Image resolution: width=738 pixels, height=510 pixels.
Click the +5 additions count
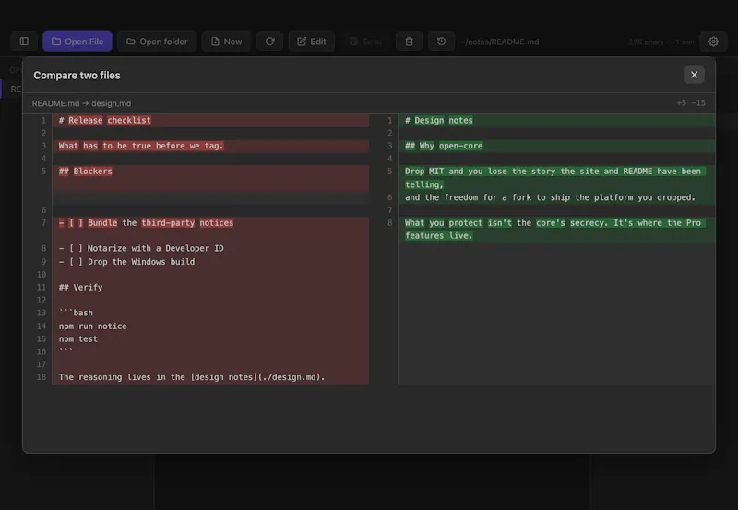[681, 103]
